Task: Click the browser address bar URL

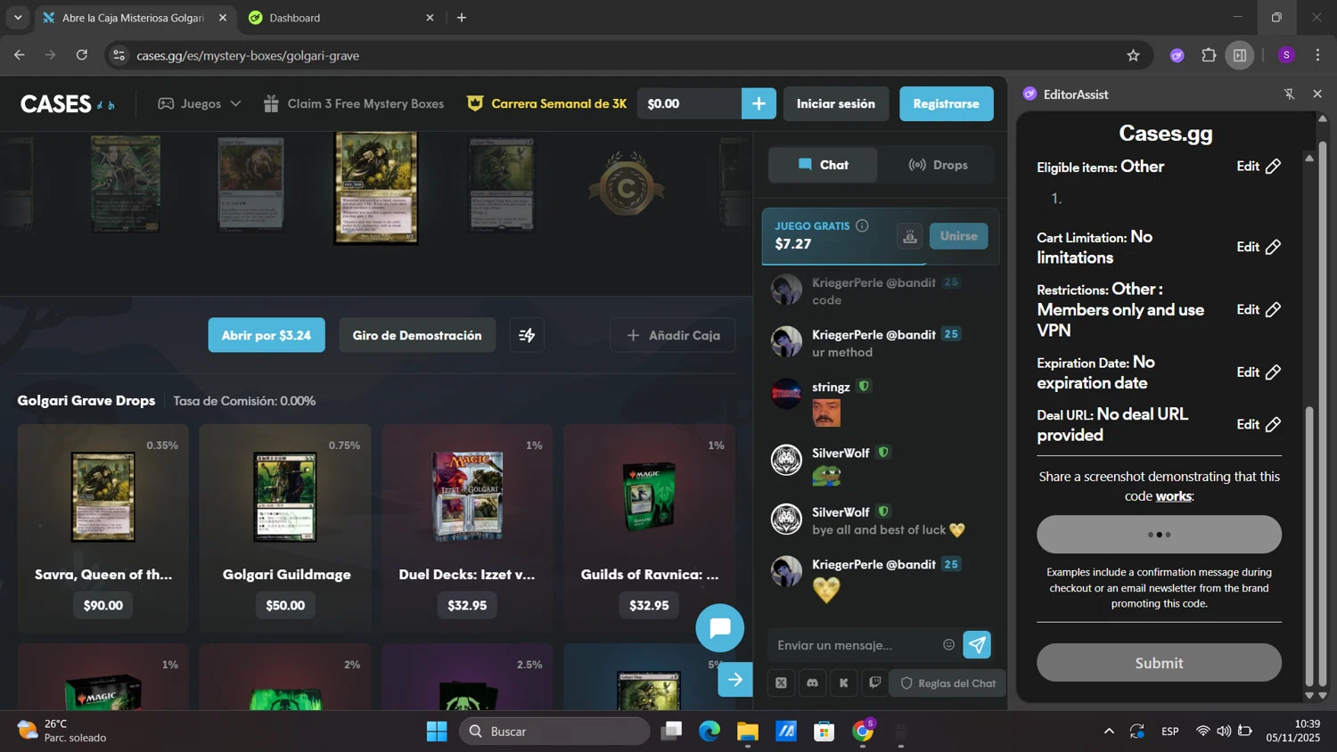Action: coord(248,55)
